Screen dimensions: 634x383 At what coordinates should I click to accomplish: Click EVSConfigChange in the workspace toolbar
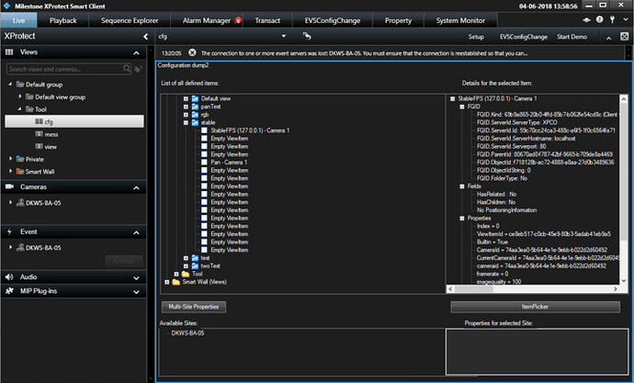pos(524,37)
